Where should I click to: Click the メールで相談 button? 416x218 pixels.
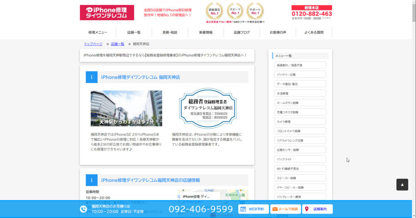tap(286, 209)
